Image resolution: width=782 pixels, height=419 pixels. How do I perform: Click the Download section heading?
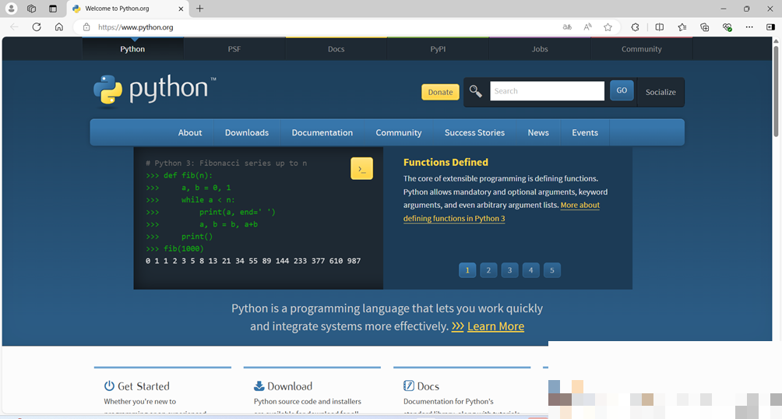(290, 386)
